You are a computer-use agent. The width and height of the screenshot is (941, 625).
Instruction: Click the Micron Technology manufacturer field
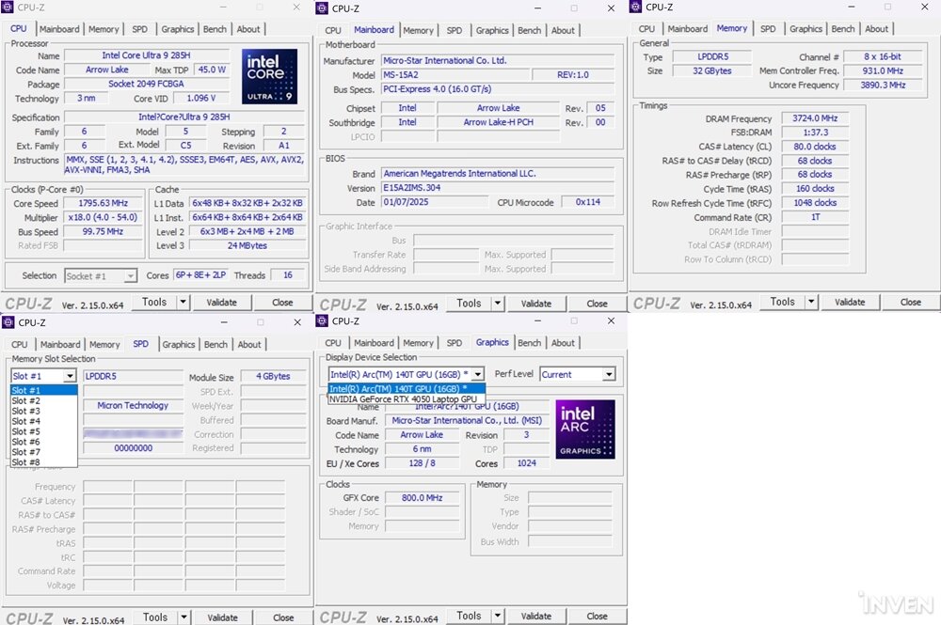(134, 406)
